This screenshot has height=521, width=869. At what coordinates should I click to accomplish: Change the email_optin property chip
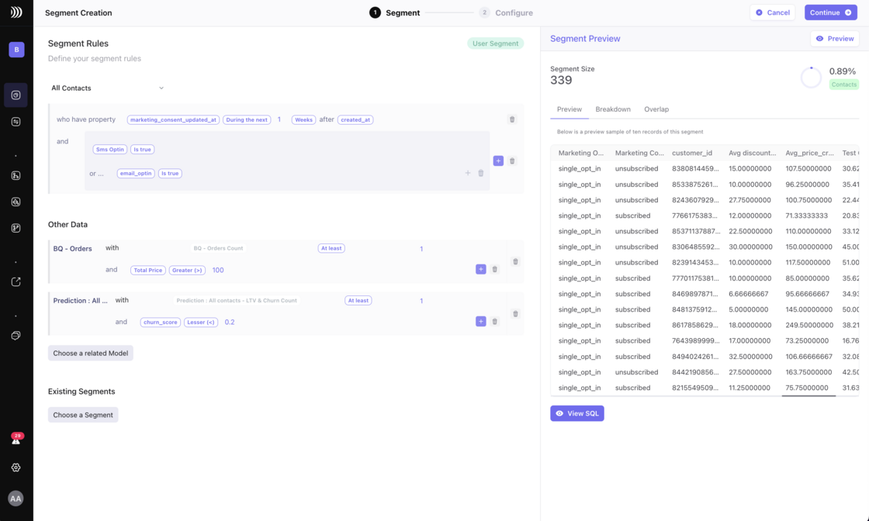pyautogui.click(x=136, y=174)
